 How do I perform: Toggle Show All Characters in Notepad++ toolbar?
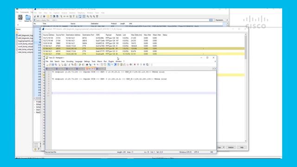click(x=112, y=64)
